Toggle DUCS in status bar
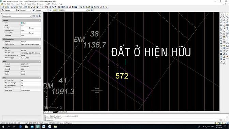Image resolution: width=229 pixels, height=129 pixels. (x=57, y=123)
